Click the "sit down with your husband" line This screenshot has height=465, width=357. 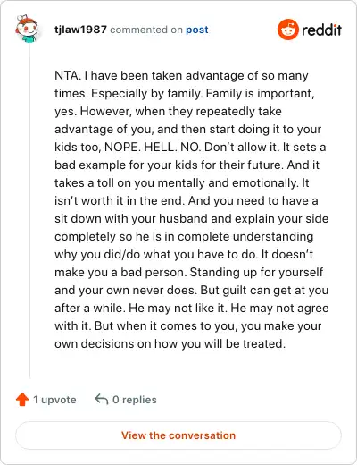click(192, 219)
